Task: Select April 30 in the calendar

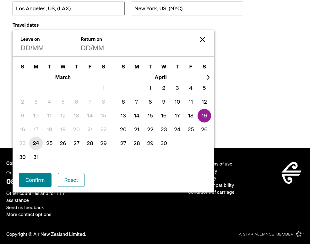Action: pyautogui.click(x=164, y=144)
